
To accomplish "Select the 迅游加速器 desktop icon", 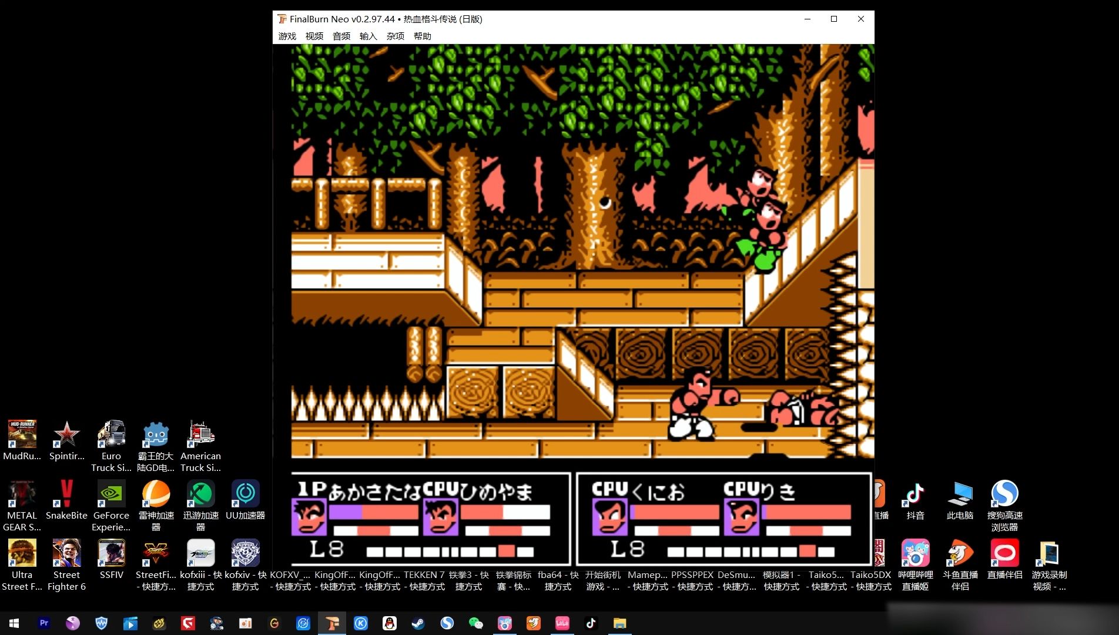I will point(200,505).
